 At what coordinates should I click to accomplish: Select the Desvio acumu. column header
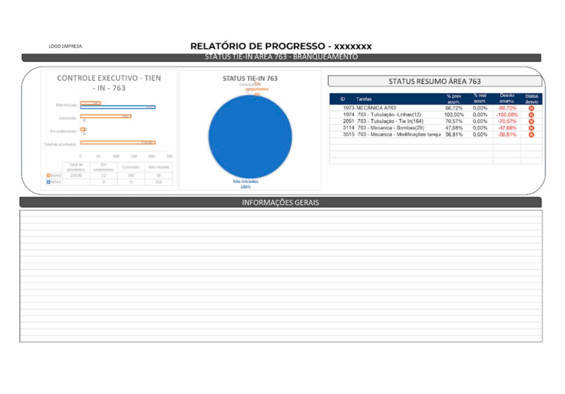507,99
